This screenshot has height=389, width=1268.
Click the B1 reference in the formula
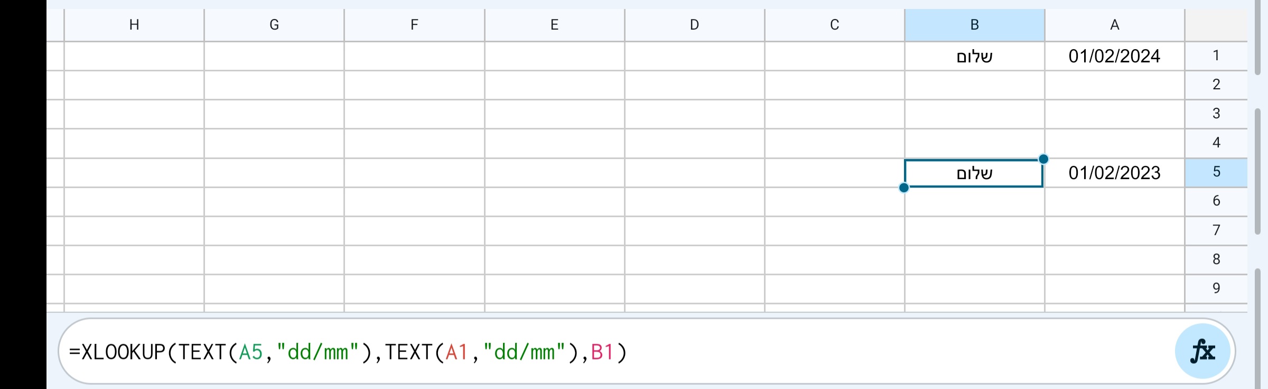pos(602,352)
